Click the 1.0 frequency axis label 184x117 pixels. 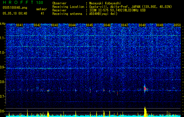click(3, 53)
